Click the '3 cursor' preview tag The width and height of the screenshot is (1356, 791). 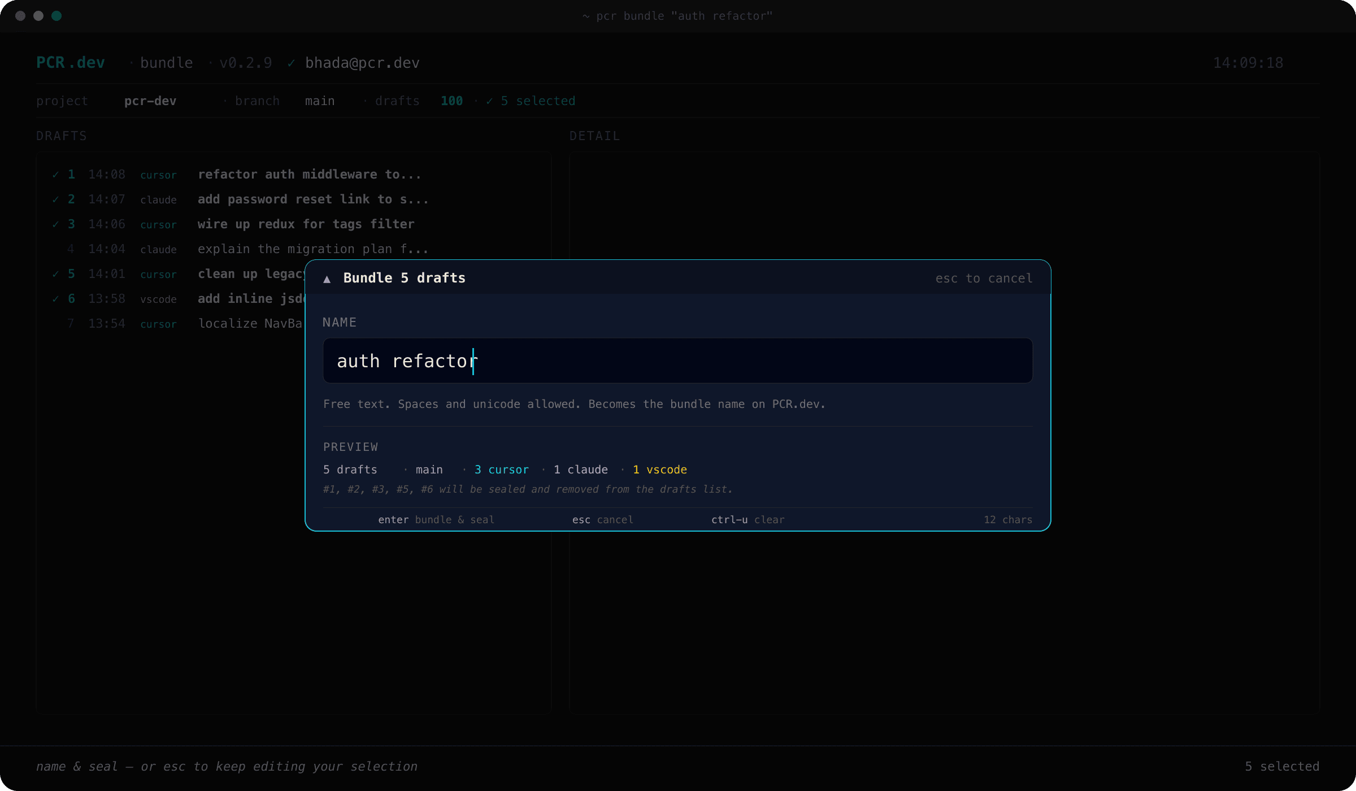(x=502, y=470)
